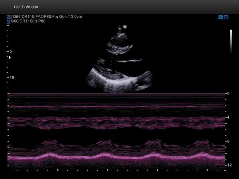Click the S probe orientation marker

[x=125, y=27]
